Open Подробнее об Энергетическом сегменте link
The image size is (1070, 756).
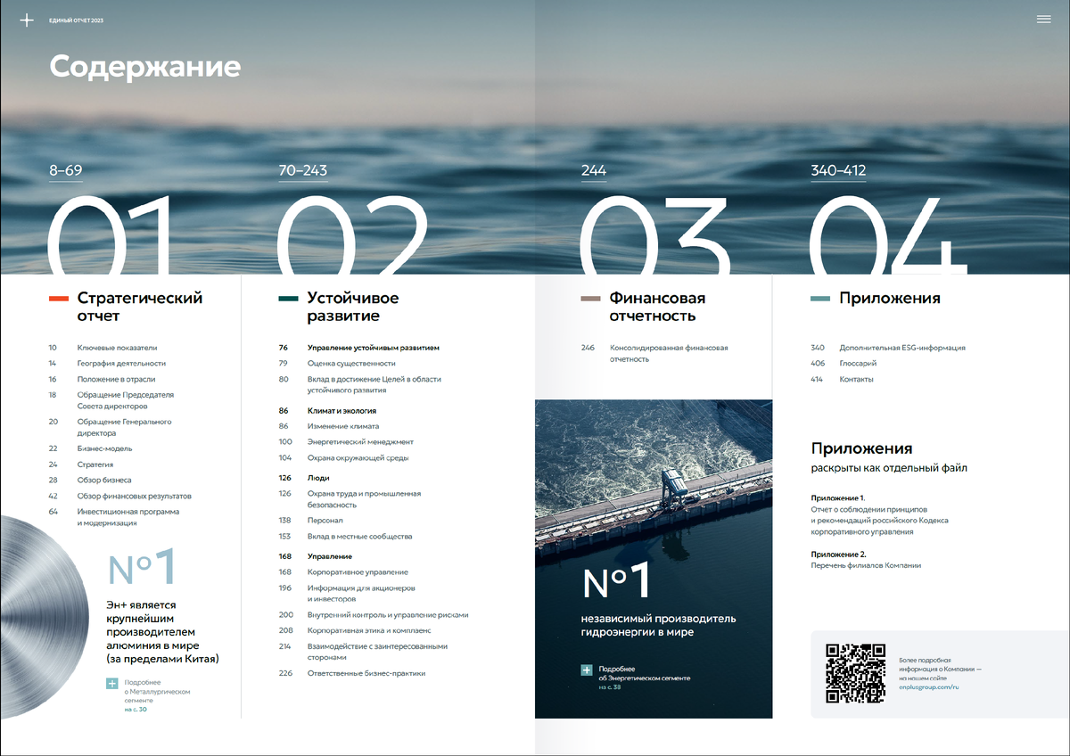coord(644,678)
